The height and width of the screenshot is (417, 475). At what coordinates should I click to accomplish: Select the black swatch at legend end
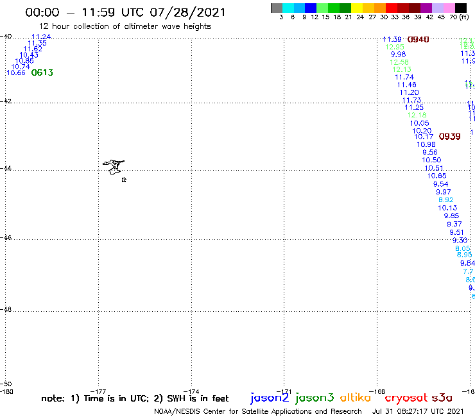pos(460,8)
